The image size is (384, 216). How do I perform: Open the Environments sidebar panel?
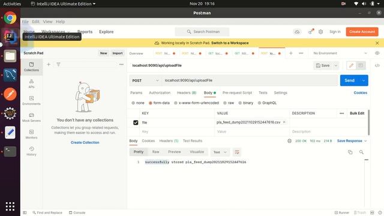[31, 100]
